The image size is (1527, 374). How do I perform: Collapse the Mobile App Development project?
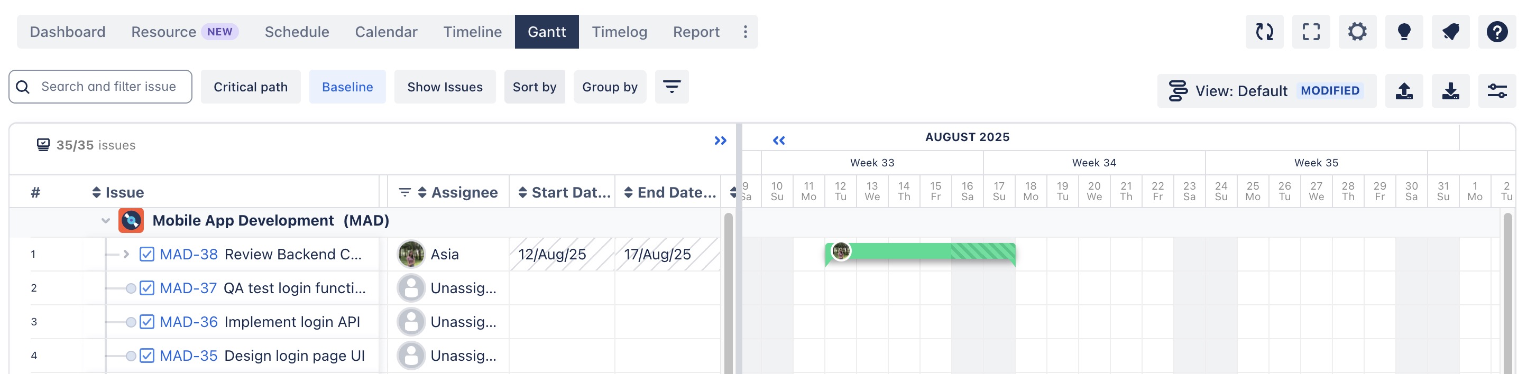pyautogui.click(x=106, y=221)
